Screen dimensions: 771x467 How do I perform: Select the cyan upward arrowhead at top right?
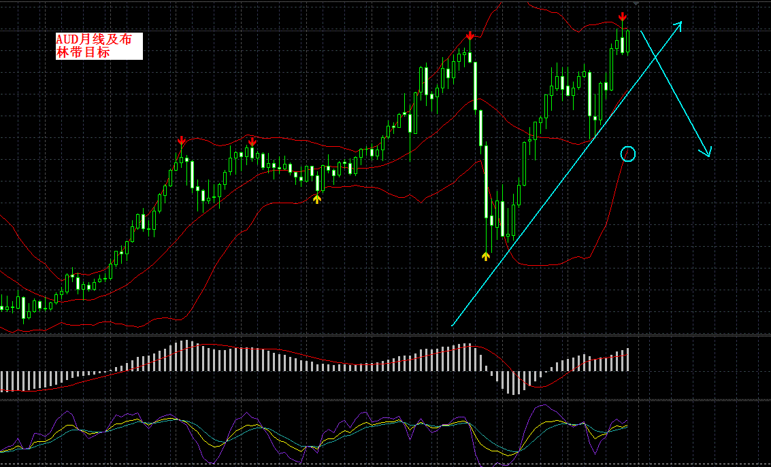tap(677, 27)
